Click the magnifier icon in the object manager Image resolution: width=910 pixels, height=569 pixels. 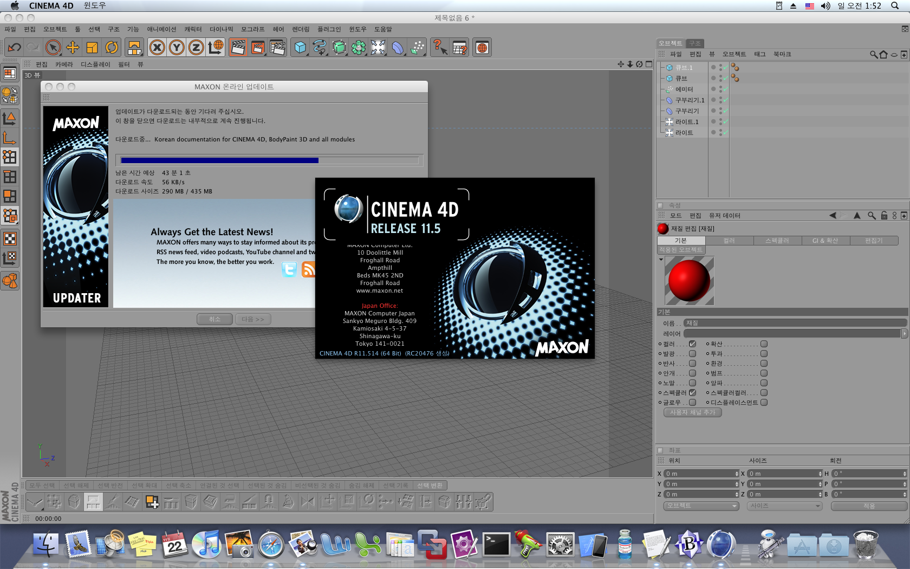click(873, 54)
